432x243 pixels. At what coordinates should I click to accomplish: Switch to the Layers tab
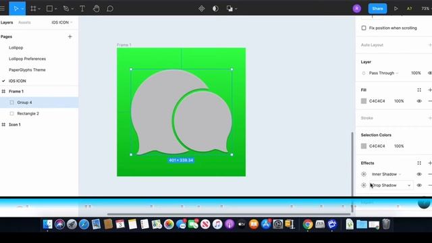pyautogui.click(x=7, y=22)
